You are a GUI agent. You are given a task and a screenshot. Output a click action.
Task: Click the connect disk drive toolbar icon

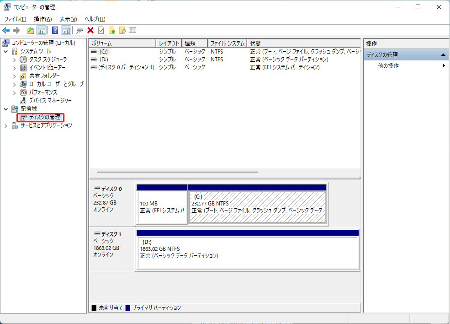(80, 30)
